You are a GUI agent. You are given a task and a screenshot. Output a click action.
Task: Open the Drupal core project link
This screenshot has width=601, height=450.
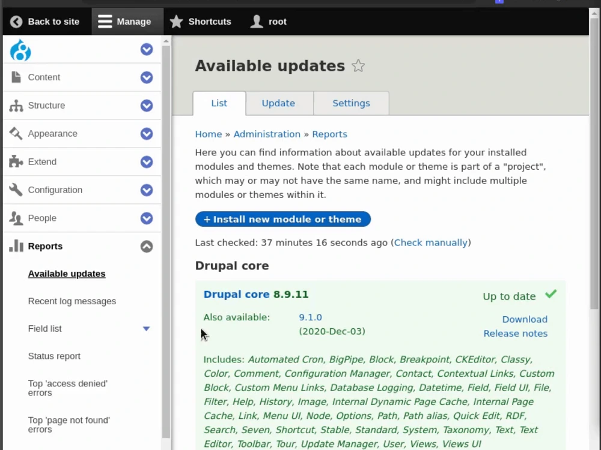coord(236,294)
